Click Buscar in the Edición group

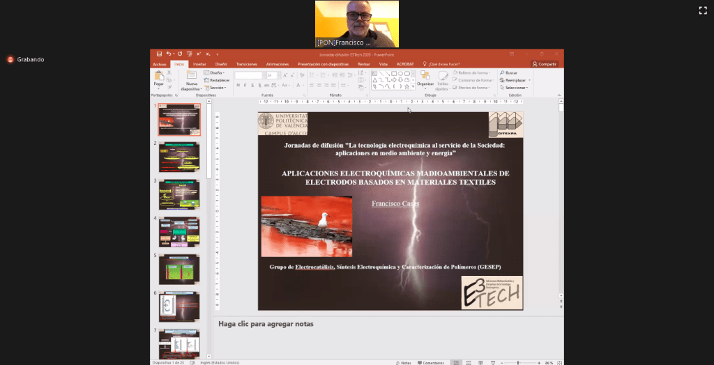pyautogui.click(x=509, y=72)
